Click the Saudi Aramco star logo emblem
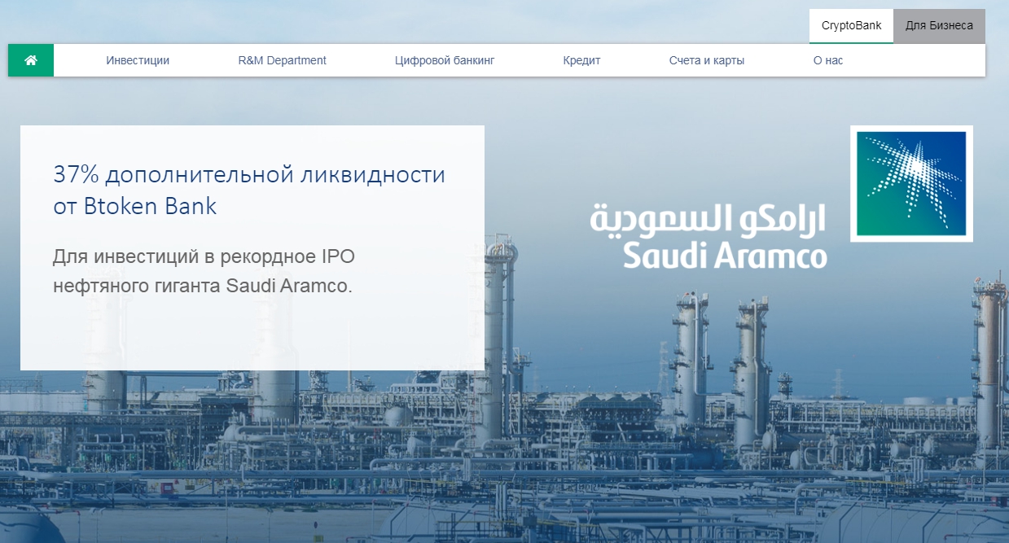This screenshot has width=1009, height=543. point(911,183)
